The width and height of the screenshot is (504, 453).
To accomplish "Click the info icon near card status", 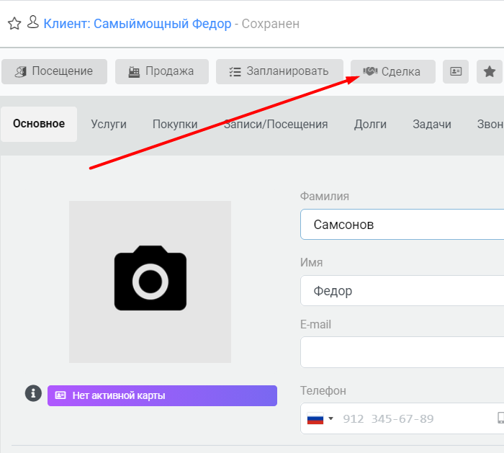I will coord(33,393).
